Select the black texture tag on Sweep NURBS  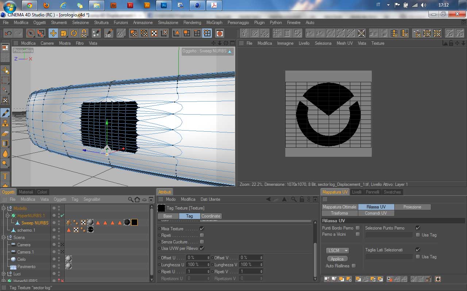tap(134, 222)
